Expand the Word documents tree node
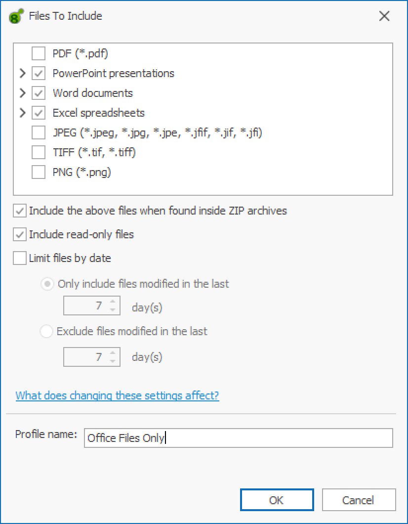Viewport: 408px width, 524px height. pos(22,93)
